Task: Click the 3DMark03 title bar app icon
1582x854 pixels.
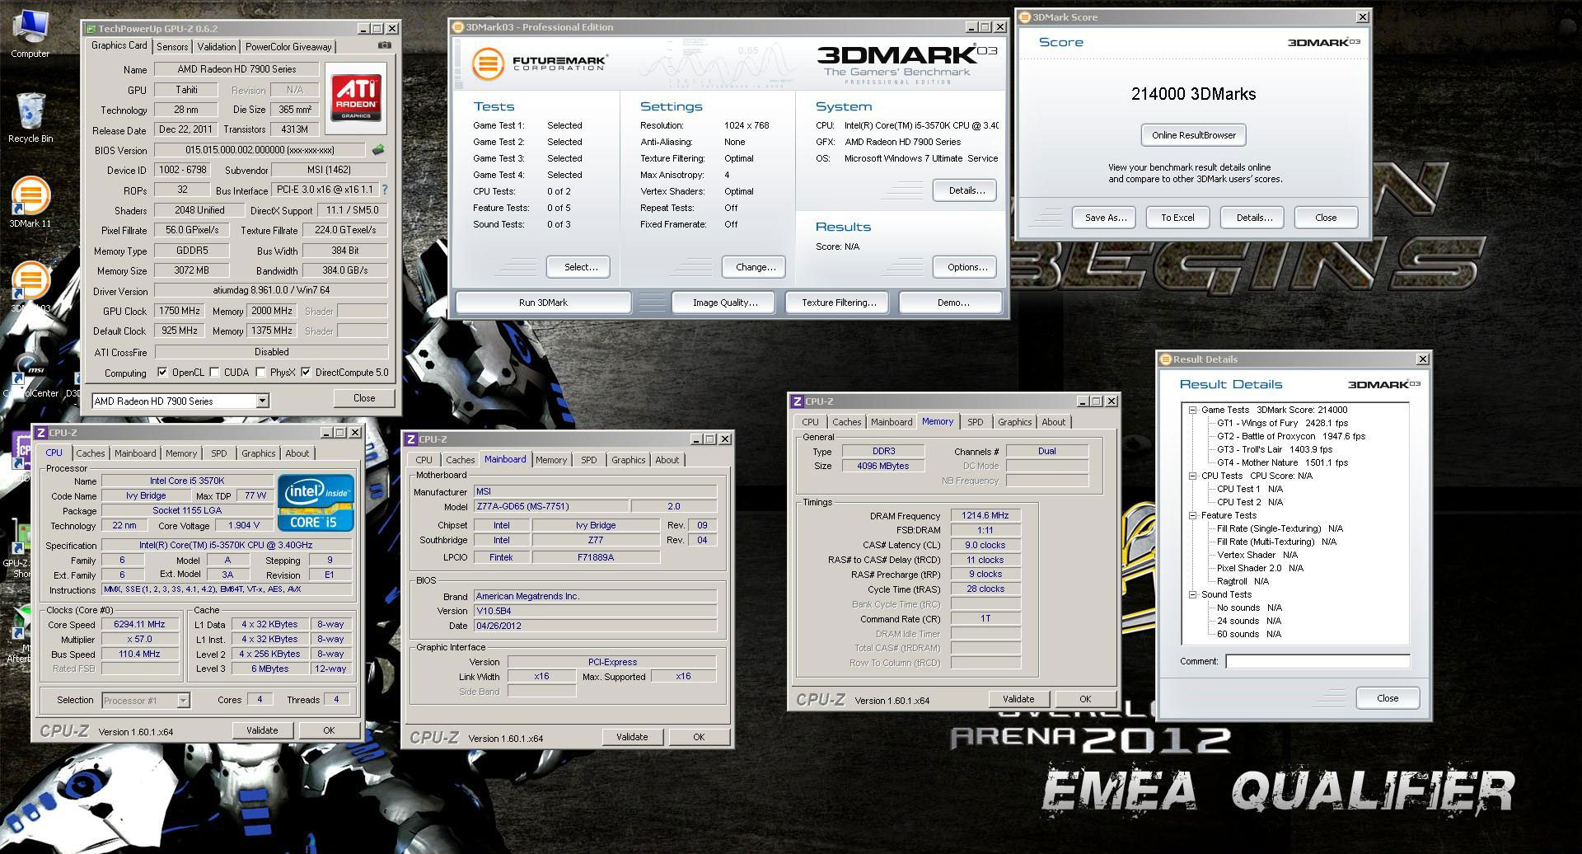Action: pos(458,27)
